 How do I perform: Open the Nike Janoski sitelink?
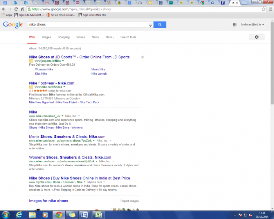[x=99, y=74]
